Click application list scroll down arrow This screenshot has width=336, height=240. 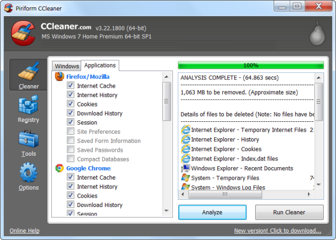click(x=166, y=211)
